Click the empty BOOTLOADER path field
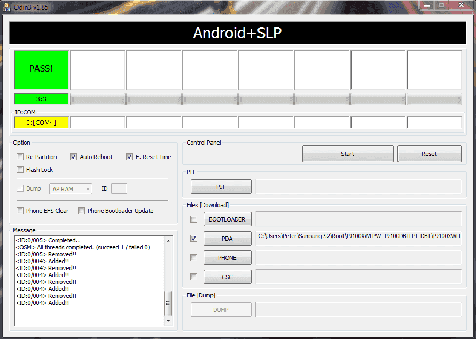476x339 pixels. (x=358, y=219)
